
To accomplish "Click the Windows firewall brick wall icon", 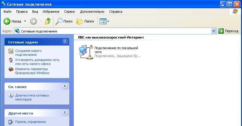I will click(x=11, y=69).
